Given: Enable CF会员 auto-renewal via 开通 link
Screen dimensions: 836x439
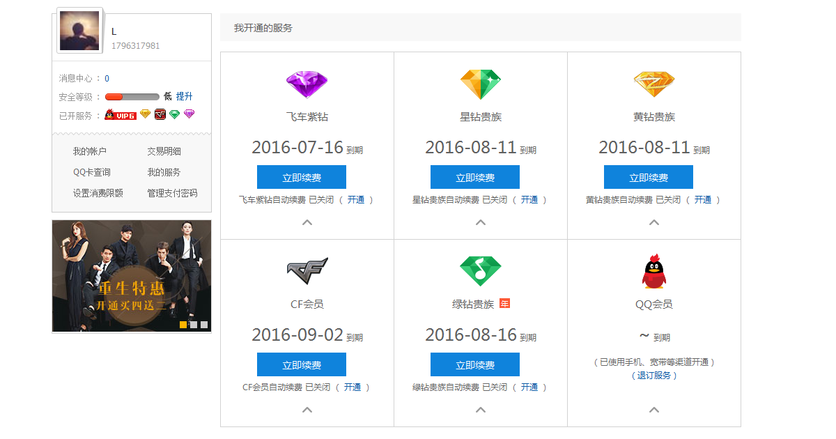Looking at the screenshot, I should pyautogui.click(x=353, y=387).
